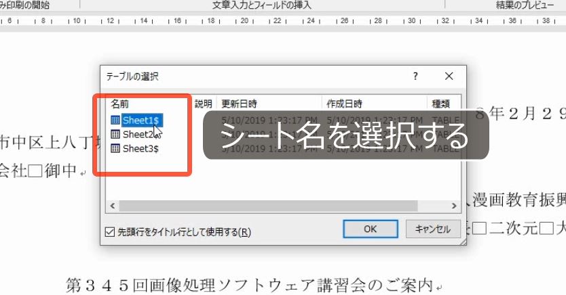
Task: Click the heading 第345回画像処理ソフトウェア講習会のご案内 in the document
Action: pyautogui.click(x=250, y=286)
